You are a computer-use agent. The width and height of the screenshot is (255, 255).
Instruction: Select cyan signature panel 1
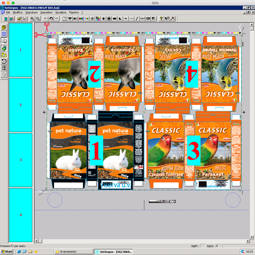[x=21, y=50]
